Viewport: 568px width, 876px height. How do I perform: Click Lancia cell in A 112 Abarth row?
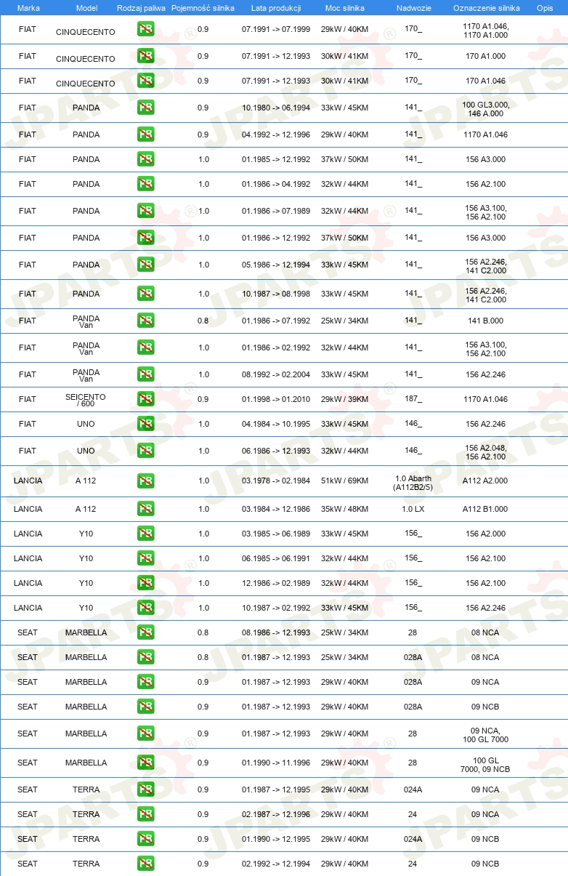(28, 481)
